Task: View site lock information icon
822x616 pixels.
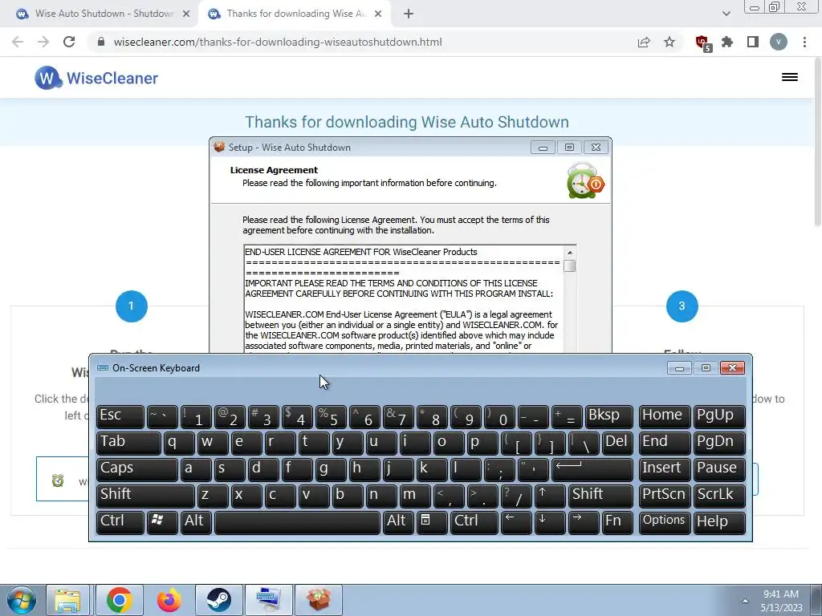Action: (x=102, y=42)
